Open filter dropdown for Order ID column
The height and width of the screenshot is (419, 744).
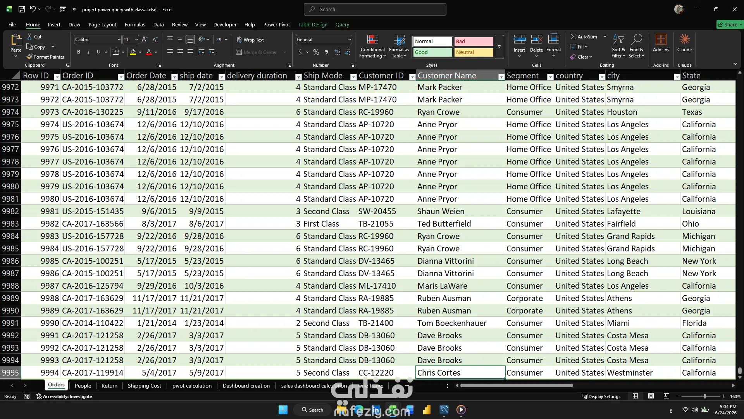[121, 77]
